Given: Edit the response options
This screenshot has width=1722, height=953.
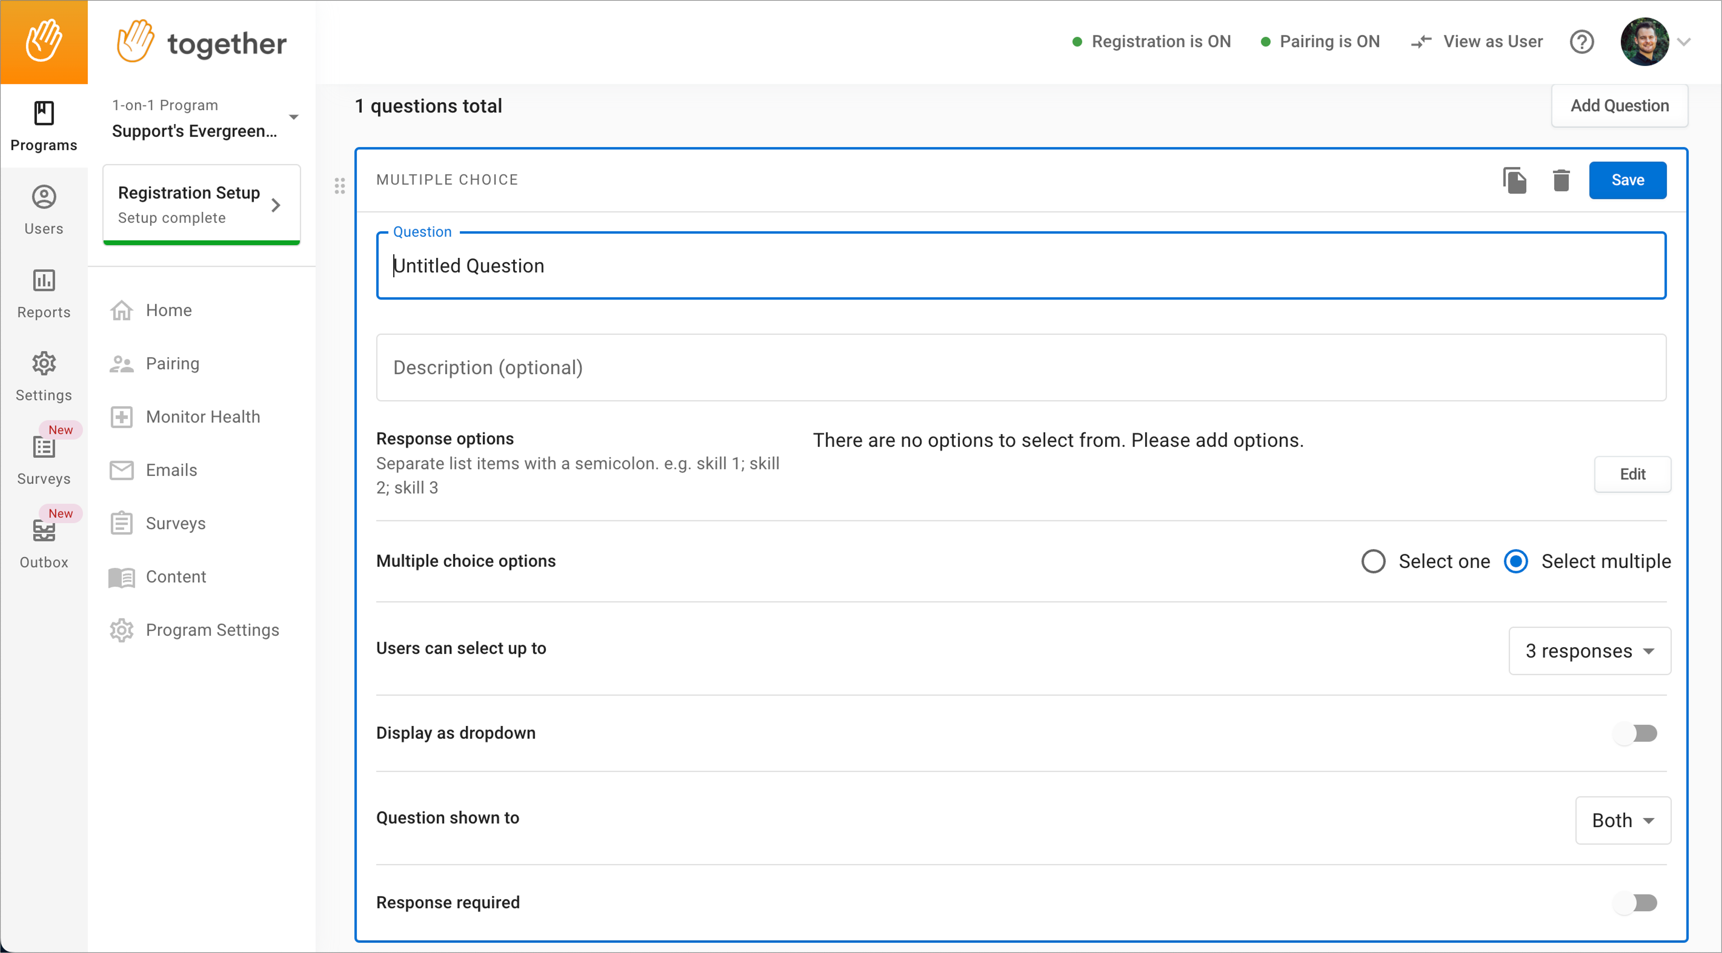Looking at the screenshot, I should (x=1632, y=475).
